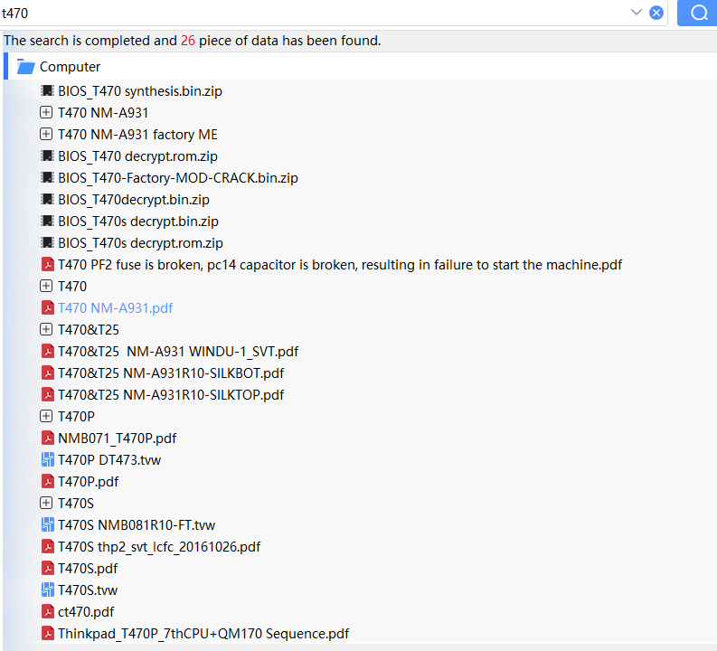Expand the T470 NM-A931 folder
Viewport: 717px width, 651px height.
(47, 113)
